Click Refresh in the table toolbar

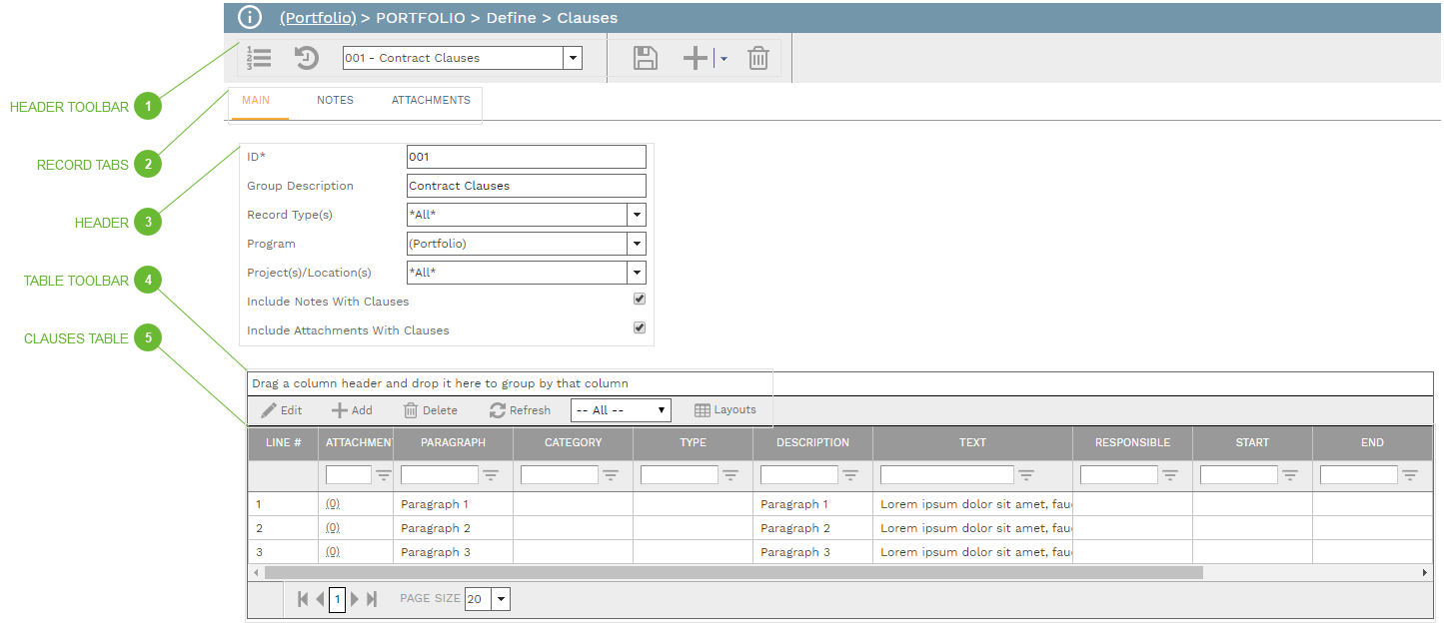[520, 410]
